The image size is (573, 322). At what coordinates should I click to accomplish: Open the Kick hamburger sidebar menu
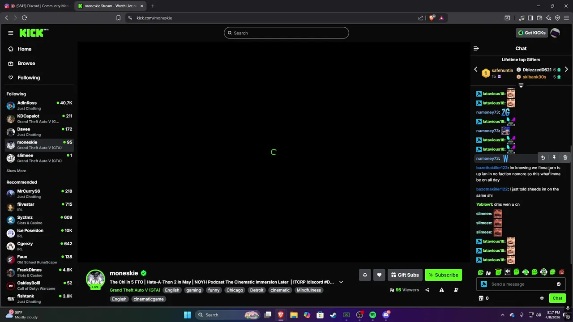pos(11,33)
